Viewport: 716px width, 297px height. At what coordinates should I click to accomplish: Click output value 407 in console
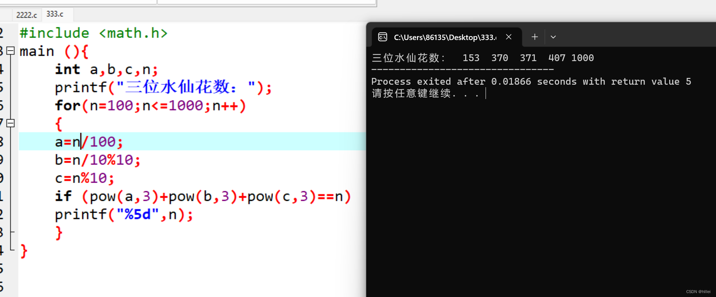(x=557, y=58)
